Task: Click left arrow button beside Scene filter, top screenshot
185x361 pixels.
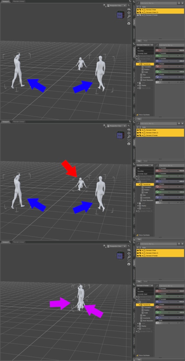Action: 179,3
